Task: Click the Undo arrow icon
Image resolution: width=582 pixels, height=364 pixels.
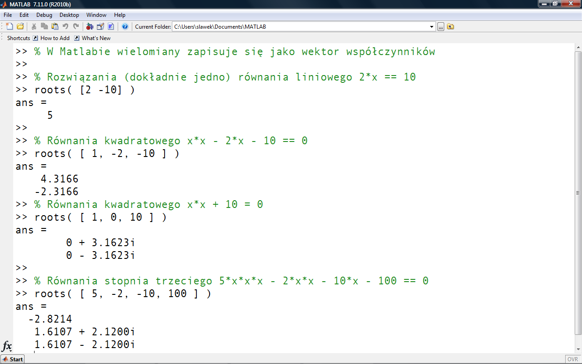Action: 65,26
